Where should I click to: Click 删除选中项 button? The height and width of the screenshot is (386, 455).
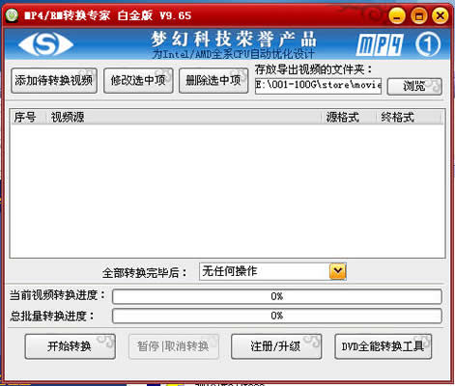213,81
